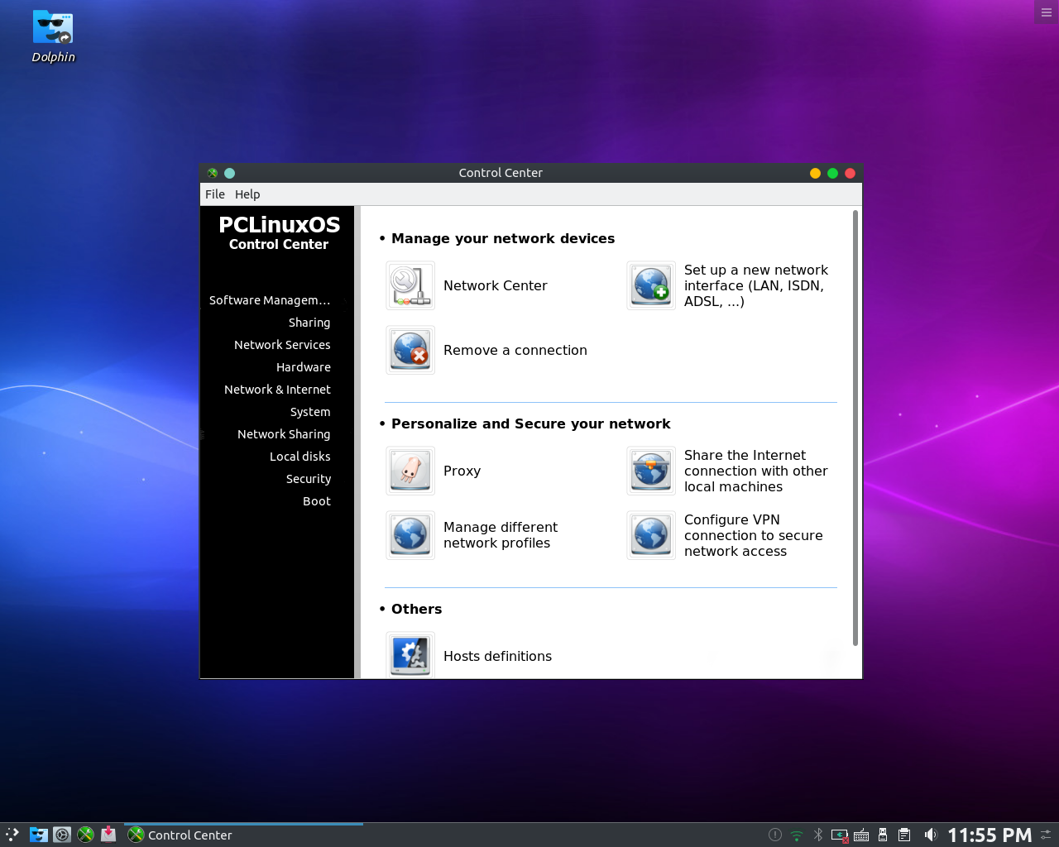Click the Wi-Fi network tray icon
1059x847 pixels.
coord(797,835)
